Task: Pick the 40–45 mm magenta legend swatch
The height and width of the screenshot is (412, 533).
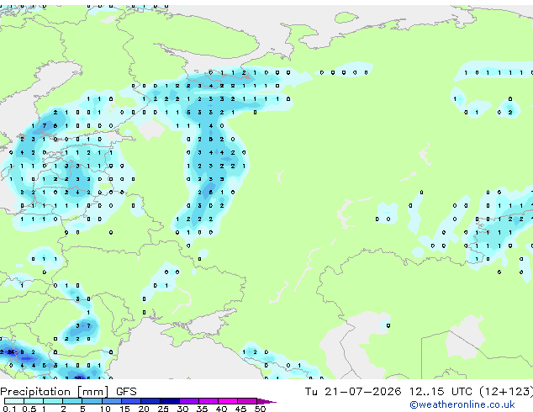Action: click(228, 401)
